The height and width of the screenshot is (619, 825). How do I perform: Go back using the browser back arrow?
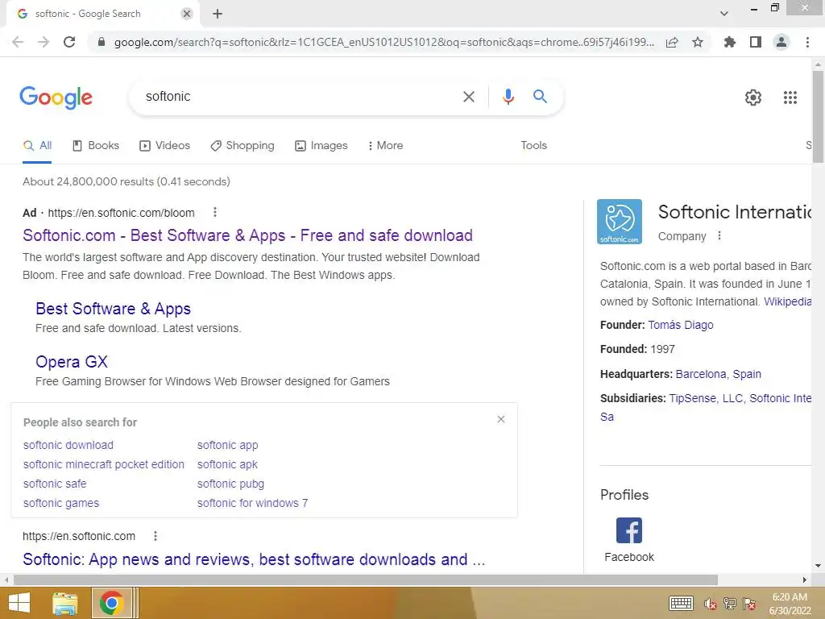tap(18, 42)
